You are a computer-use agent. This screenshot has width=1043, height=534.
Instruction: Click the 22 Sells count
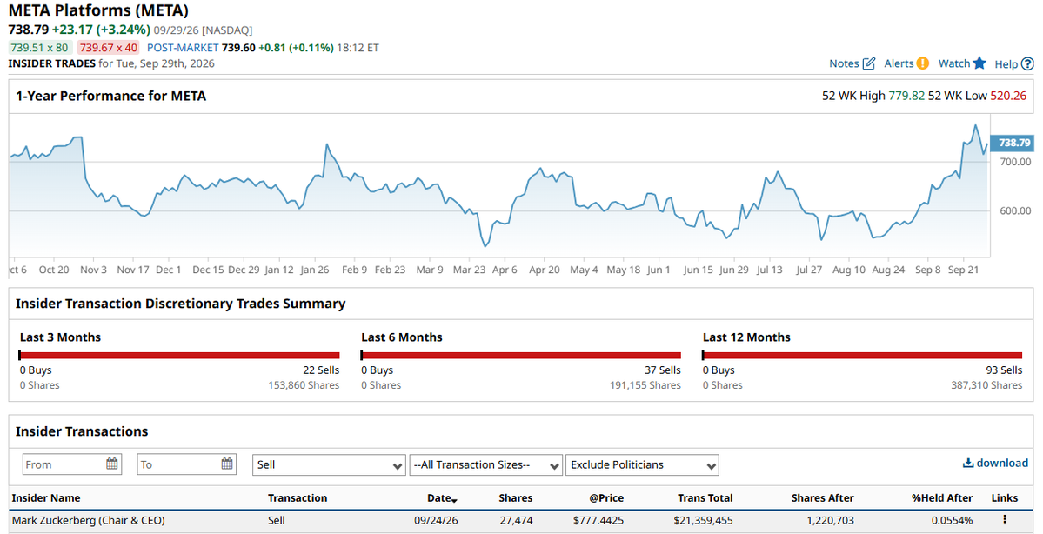(x=321, y=370)
